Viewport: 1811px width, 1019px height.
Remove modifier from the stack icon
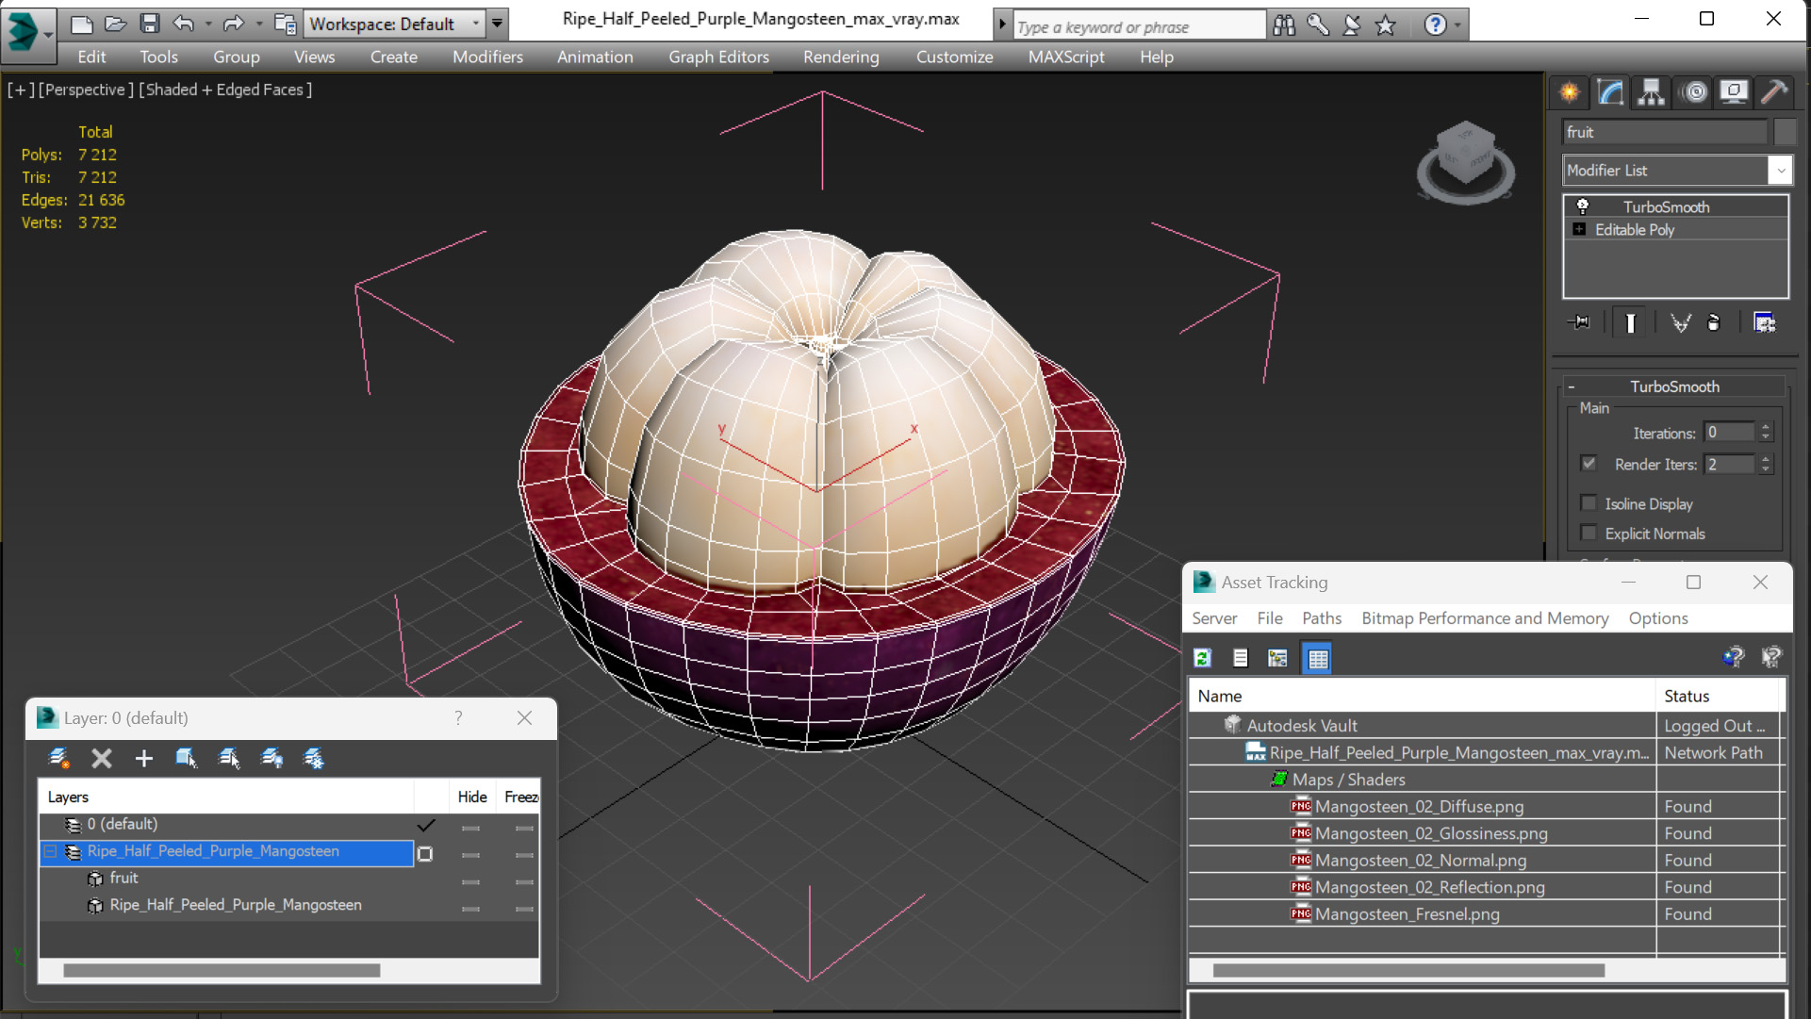click(x=1714, y=322)
